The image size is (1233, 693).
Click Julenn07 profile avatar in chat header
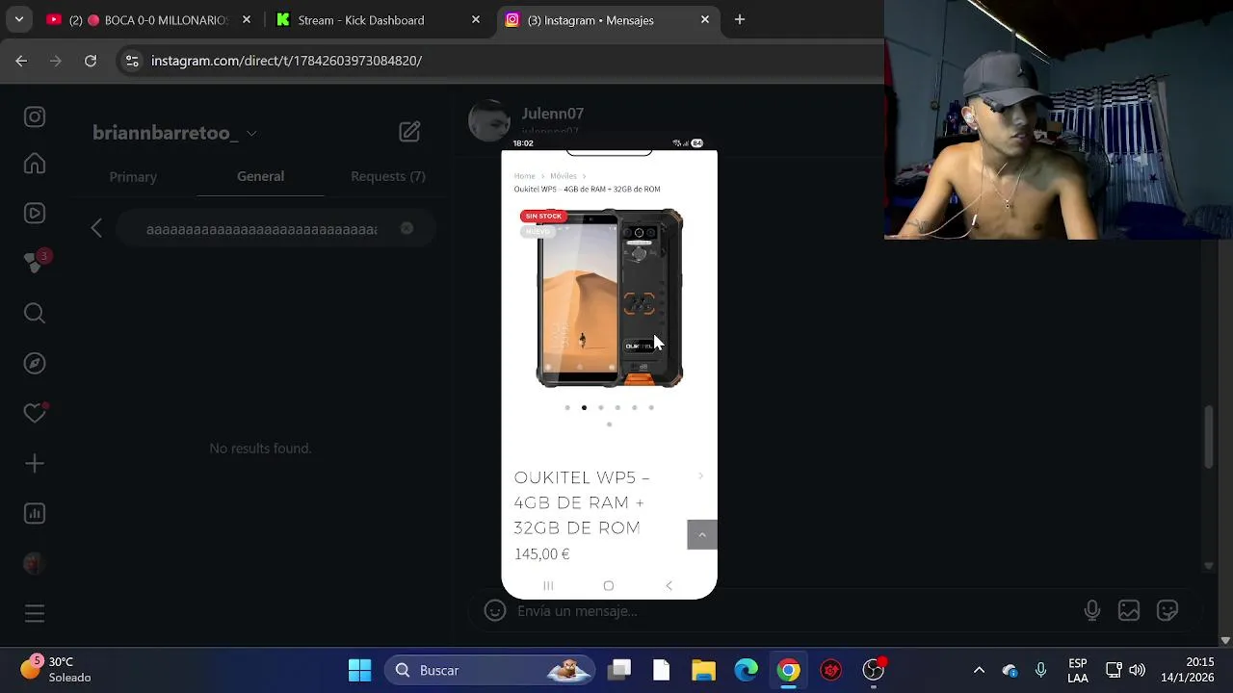489,120
